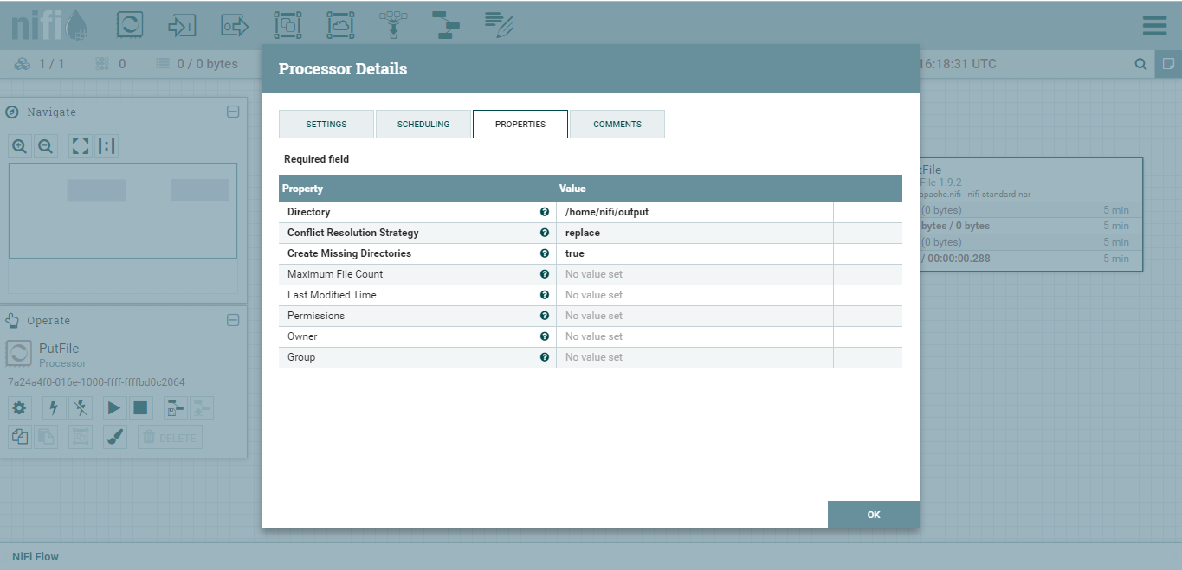The image size is (1182, 570).
Task: Click the search magnifier icon
Action: (1140, 64)
